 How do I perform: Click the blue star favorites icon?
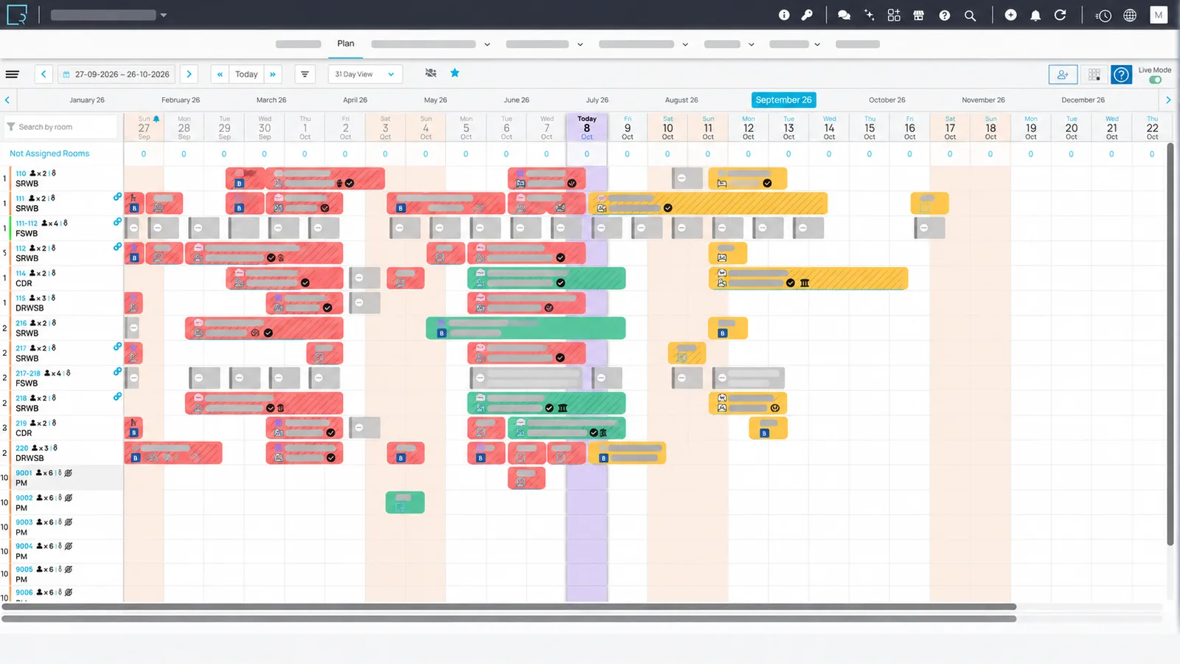(455, 73)
